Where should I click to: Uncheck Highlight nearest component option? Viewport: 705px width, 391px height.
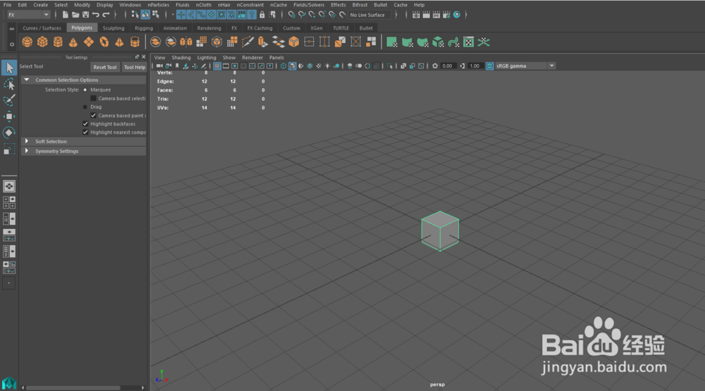pyautogui.click(x=85, y=132)
